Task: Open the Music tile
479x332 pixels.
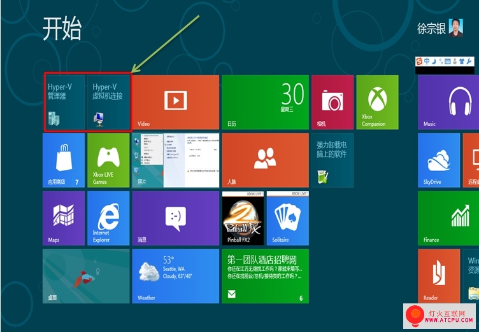Action: (448, 102)
